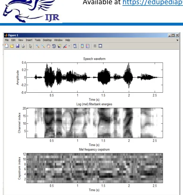
Task: Open the Window menu
Action: (x=58, y=40)
